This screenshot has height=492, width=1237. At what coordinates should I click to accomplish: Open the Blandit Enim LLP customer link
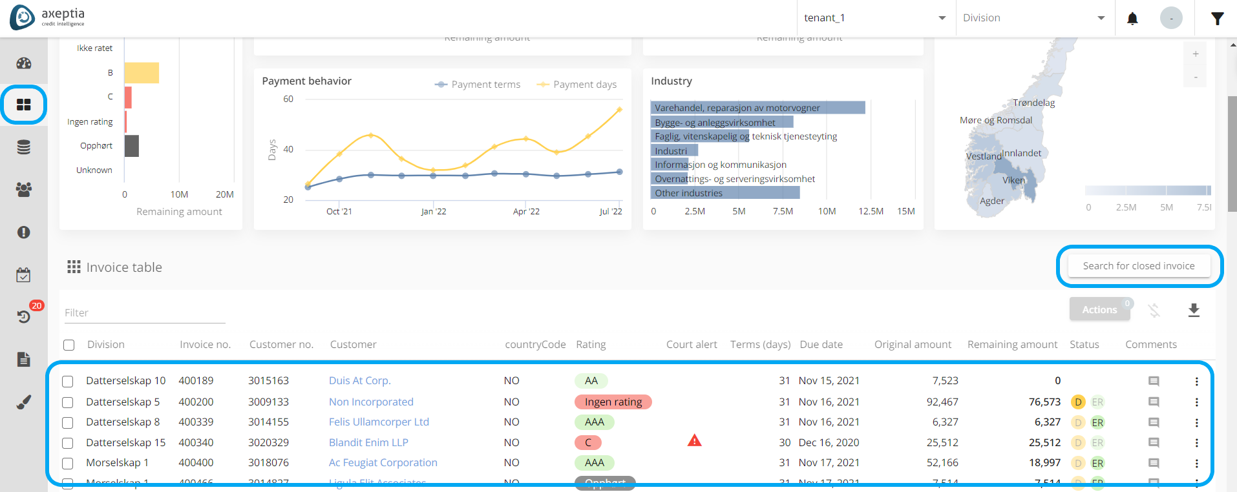point(368,442)
